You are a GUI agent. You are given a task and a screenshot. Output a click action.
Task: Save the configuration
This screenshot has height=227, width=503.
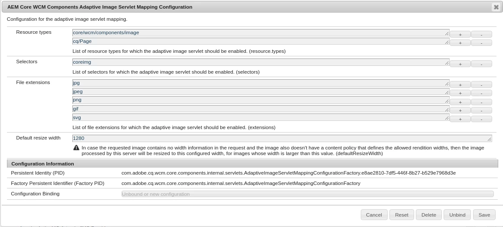pos(484,215)
